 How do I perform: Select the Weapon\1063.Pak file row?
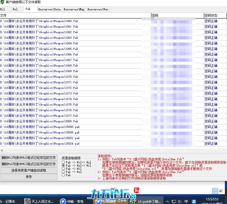pyautogui.click(x=113, y=38)
